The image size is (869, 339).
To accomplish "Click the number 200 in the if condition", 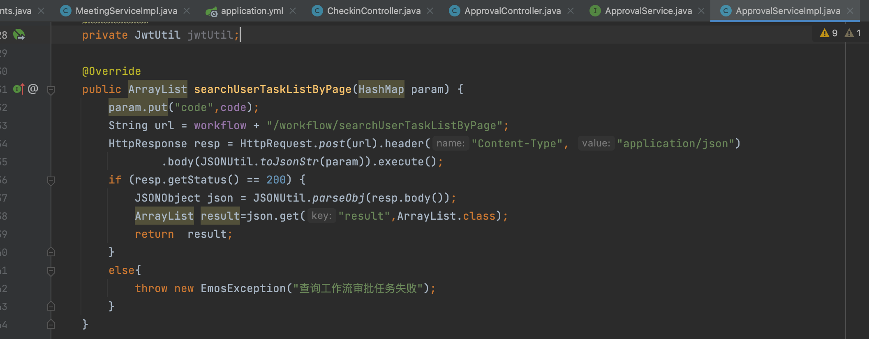I will [276, 180].
